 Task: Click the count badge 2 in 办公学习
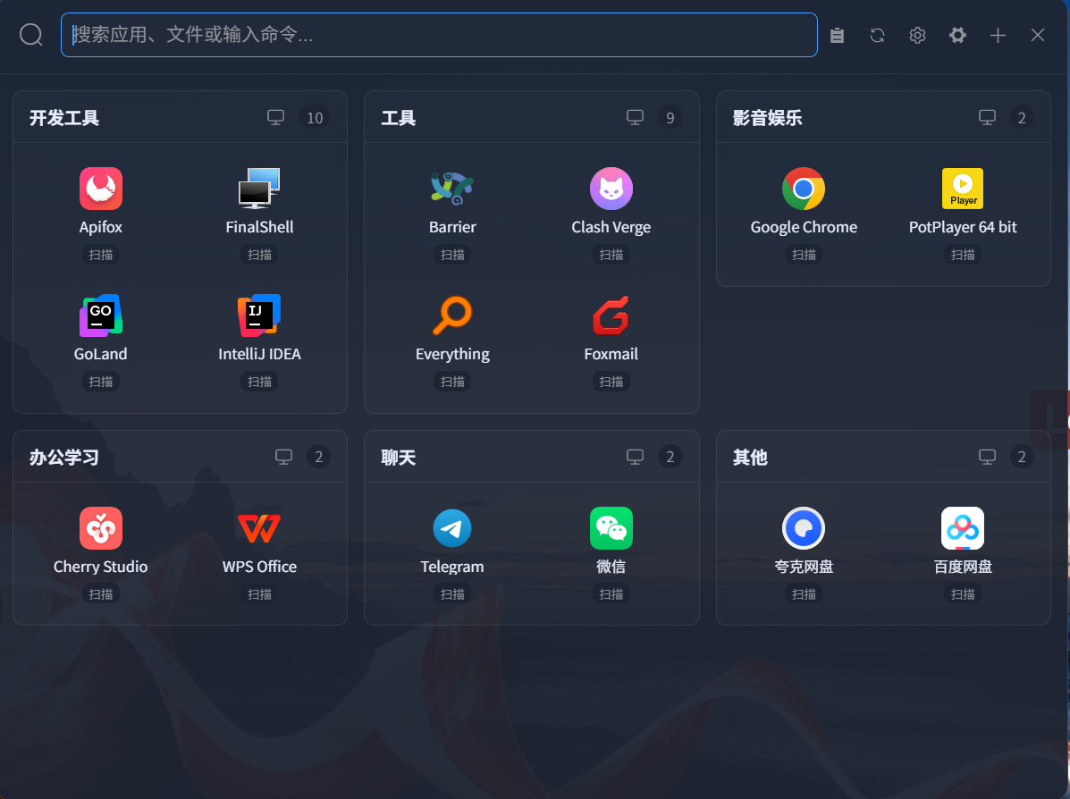click(x=319, y=457)
